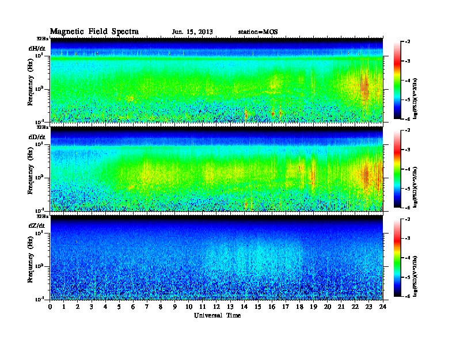Viewport: 456px width, 352px height.
Task: Select the dZ/dt panel label
Action: (x=37, y=225)
